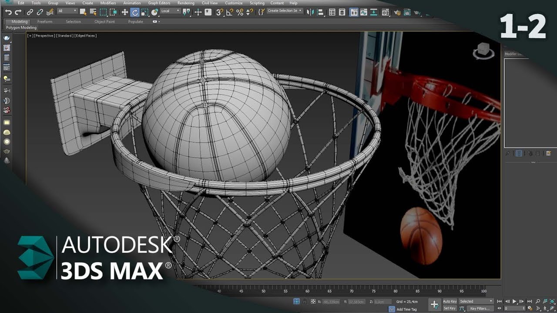Screen dimensions: 557x313
Task: Toggle the Angle Snap button
Action: coord(230,12)
